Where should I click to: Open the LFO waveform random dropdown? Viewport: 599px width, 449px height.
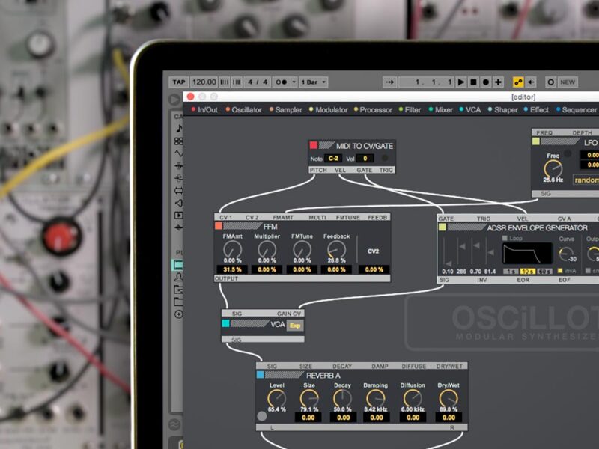586,180
